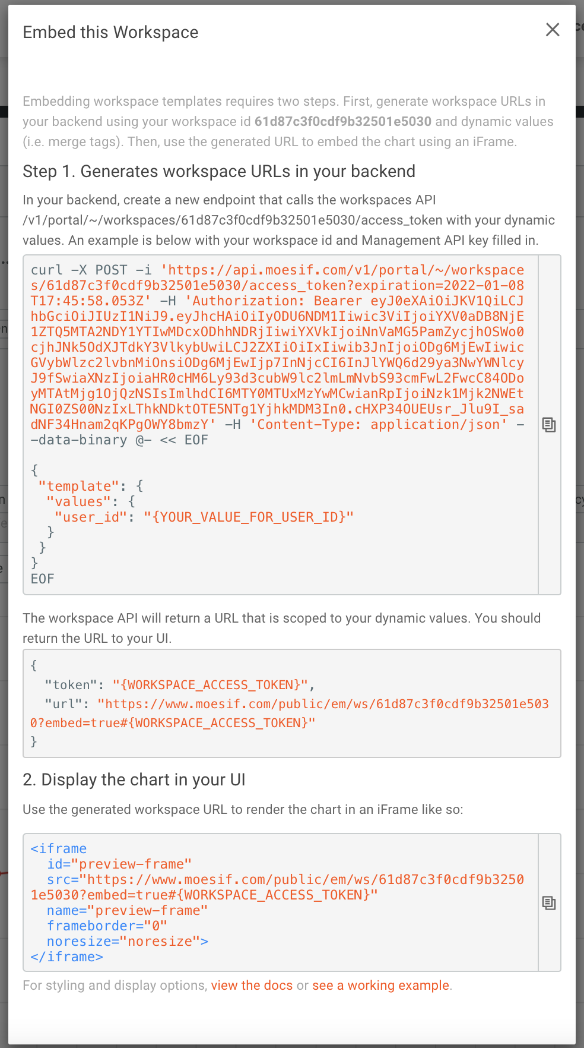Click the closing </iframe> tag
The width and height of the screenshot is (584, 1048).
point(67,957)
